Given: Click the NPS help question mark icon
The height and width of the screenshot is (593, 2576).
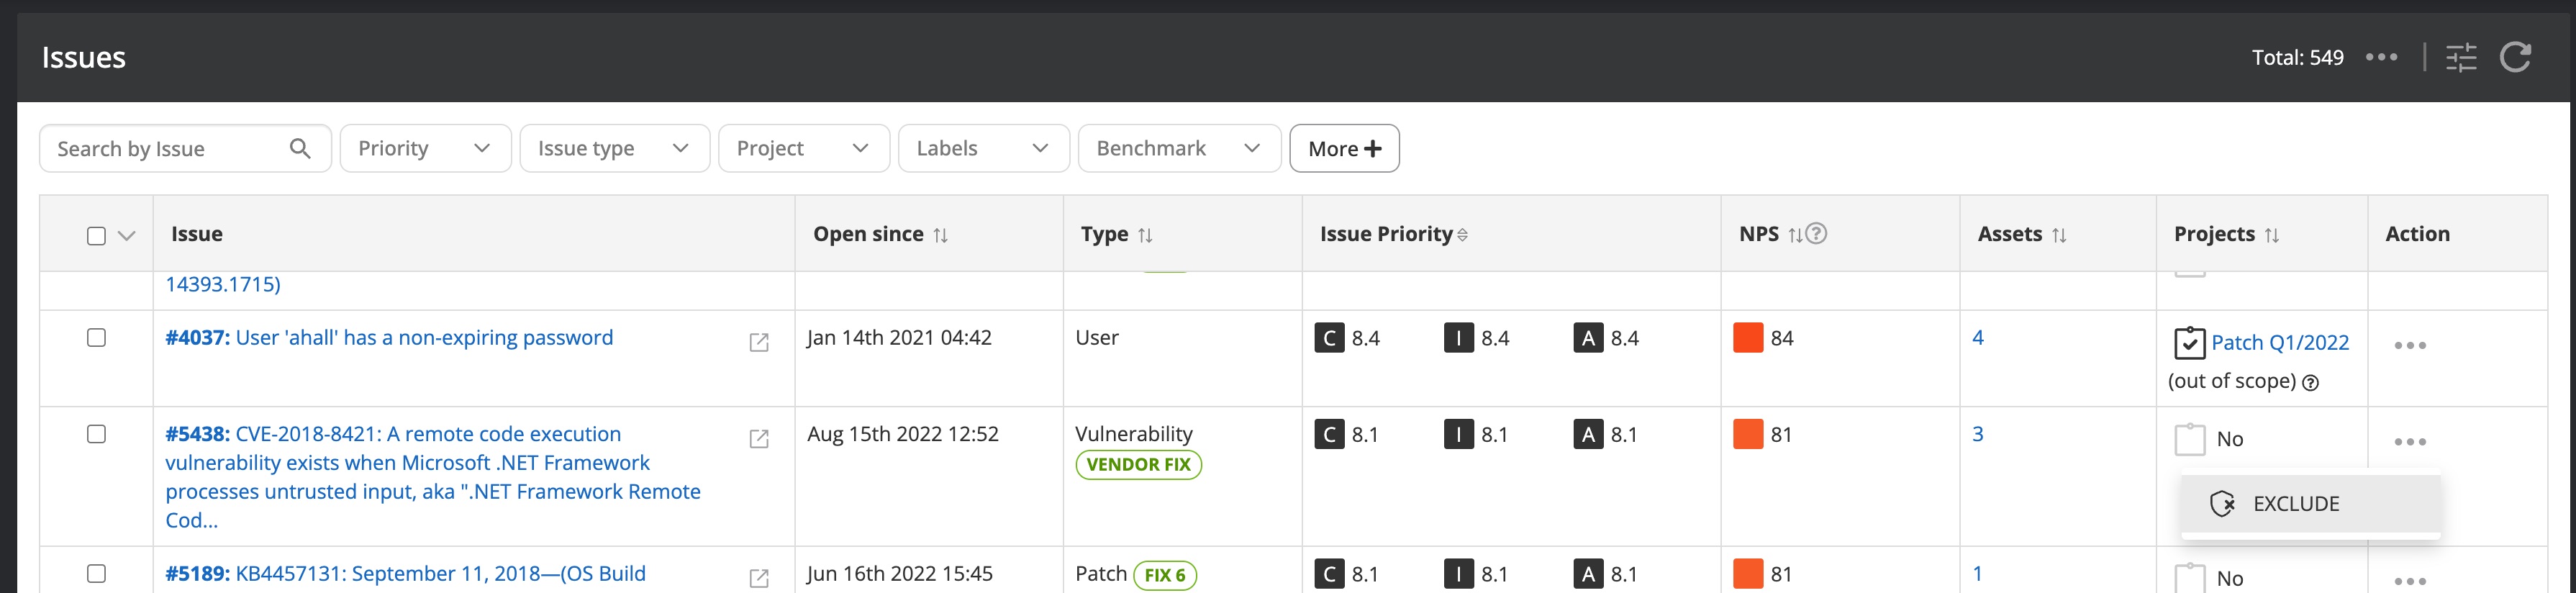Looking at the screenshot, I should click(1817, 233).
